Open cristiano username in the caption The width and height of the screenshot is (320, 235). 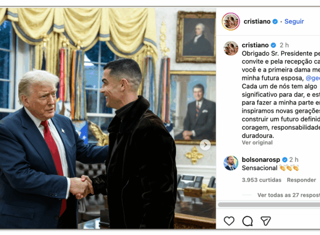pyautogui.click(x=255, y=45)
